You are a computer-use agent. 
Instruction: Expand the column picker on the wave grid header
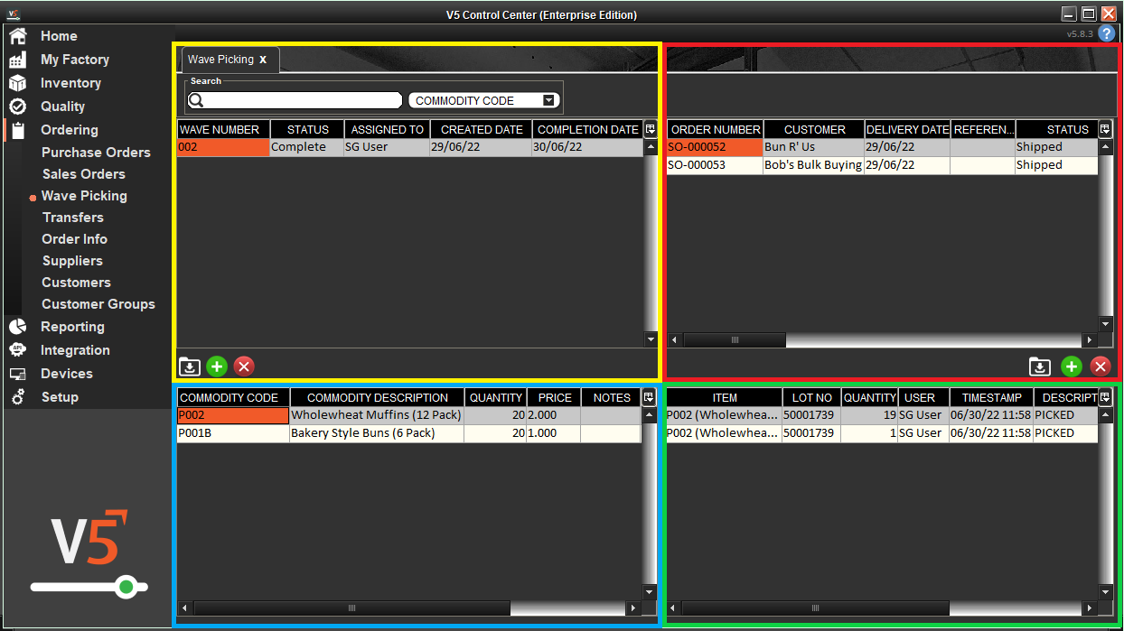[x=650, y=128]
